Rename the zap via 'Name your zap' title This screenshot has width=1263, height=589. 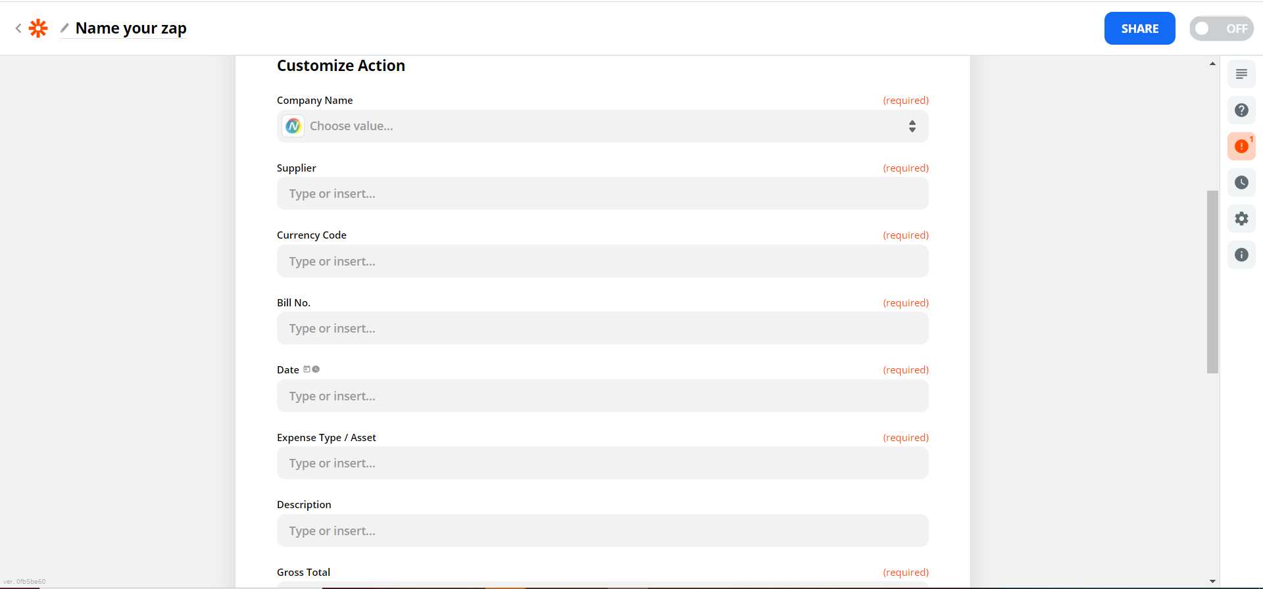[131, 28]
